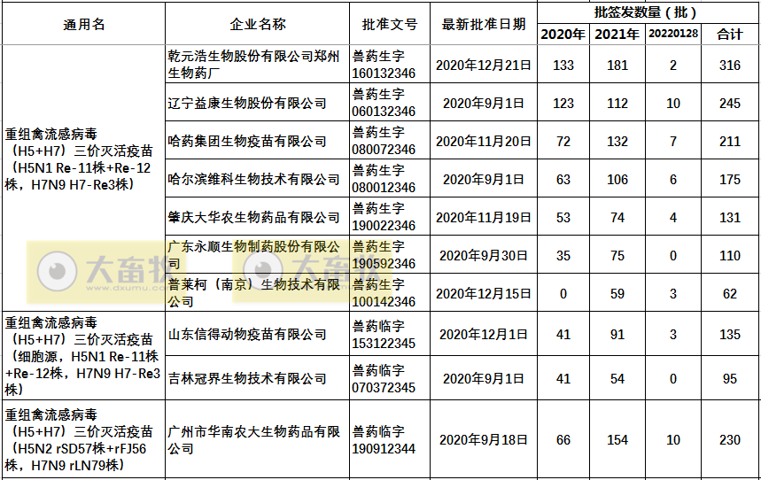The image size is (761, 480).
Task: Select the 山东信得动物疫苗有限公司 cell
Action: coord(247,335)
